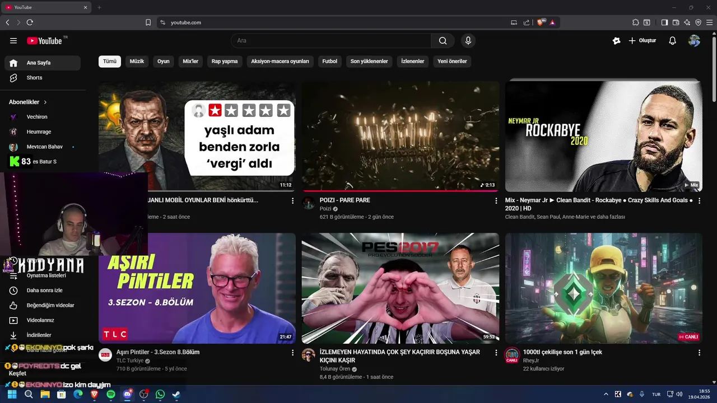Select the Mix'ler filter chip
Image resolution: width=717 pixels, height=403 pixels.
click(x=190, y=62)
